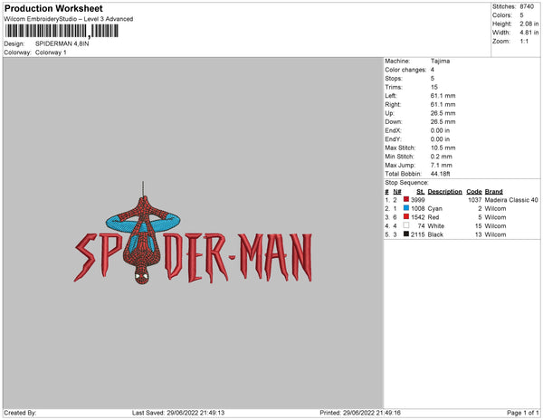The width and height of the screenshot is (543, 420).
Task: Click the barcode under the Wilcom header
Action: pos(62,31)
